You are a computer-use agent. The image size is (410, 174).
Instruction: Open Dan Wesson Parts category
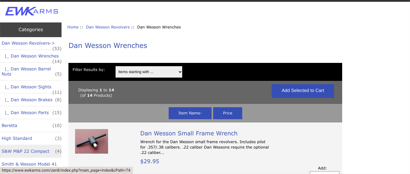click(27, 113)
